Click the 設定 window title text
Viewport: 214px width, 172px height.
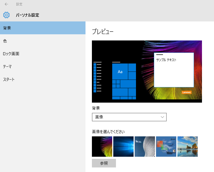pyautogui.click(x=19, y=4)
